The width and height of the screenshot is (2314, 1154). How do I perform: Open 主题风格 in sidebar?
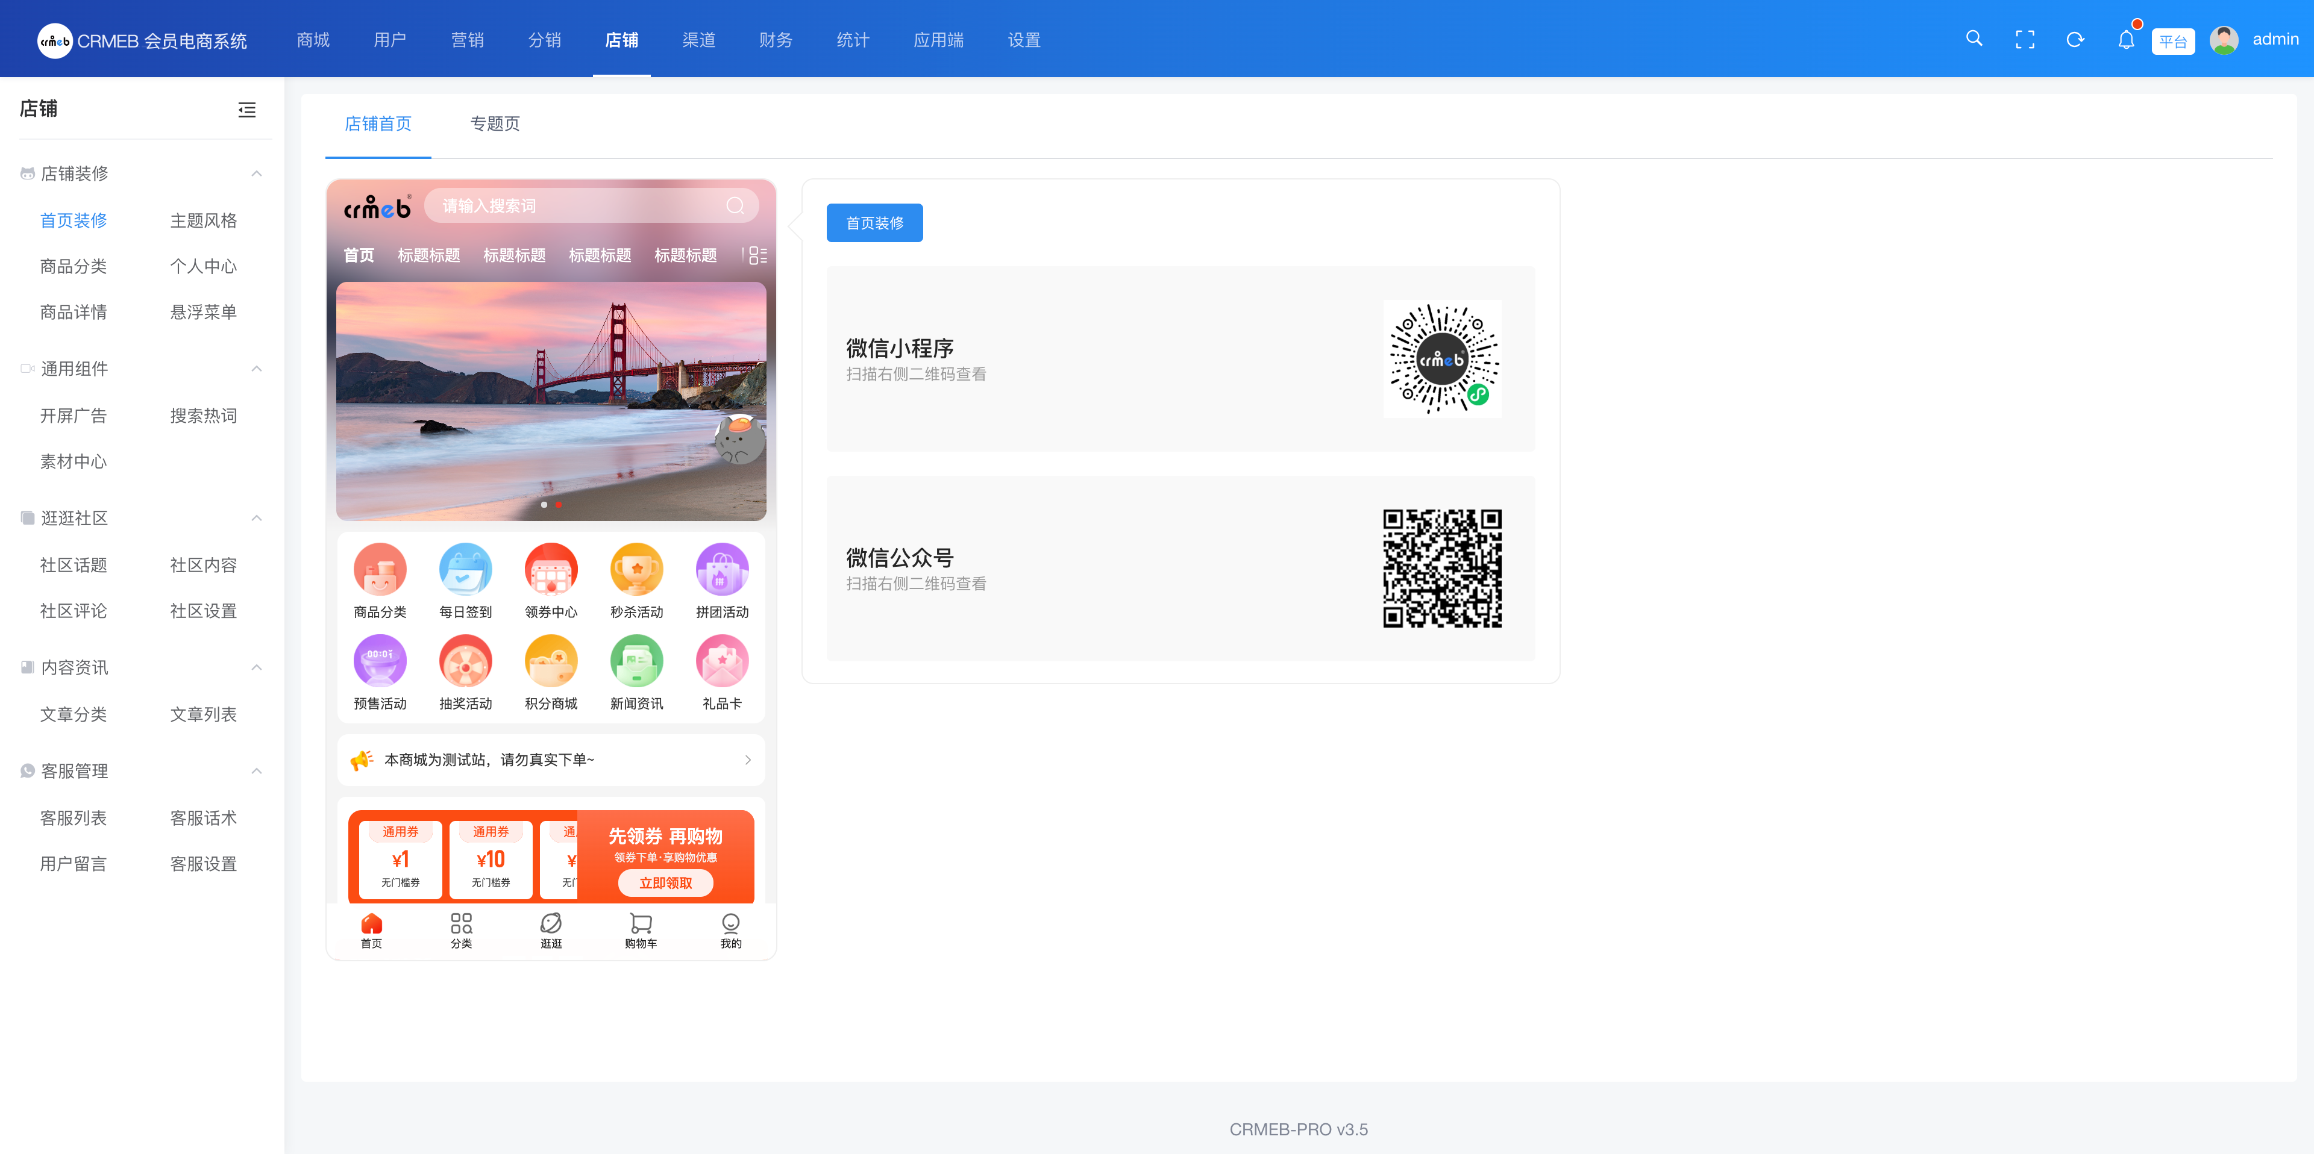pos(203,220)
